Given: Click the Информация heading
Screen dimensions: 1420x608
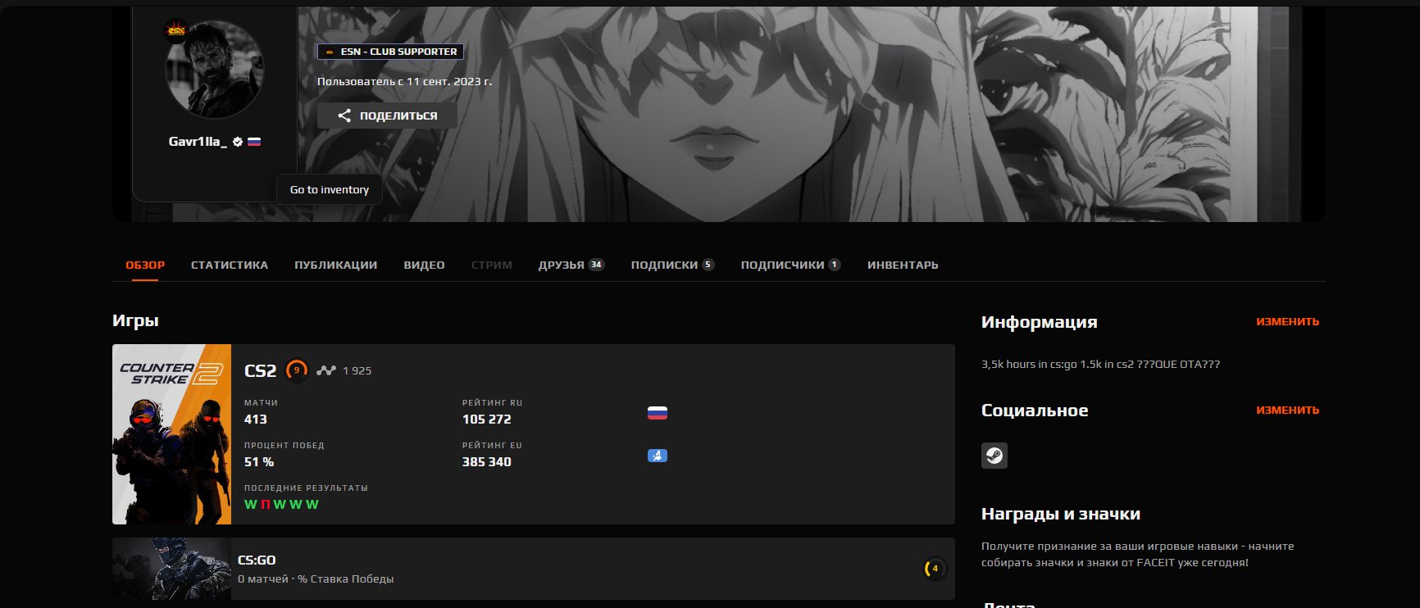Looking at the screenshot, I should click(1040, 322).
